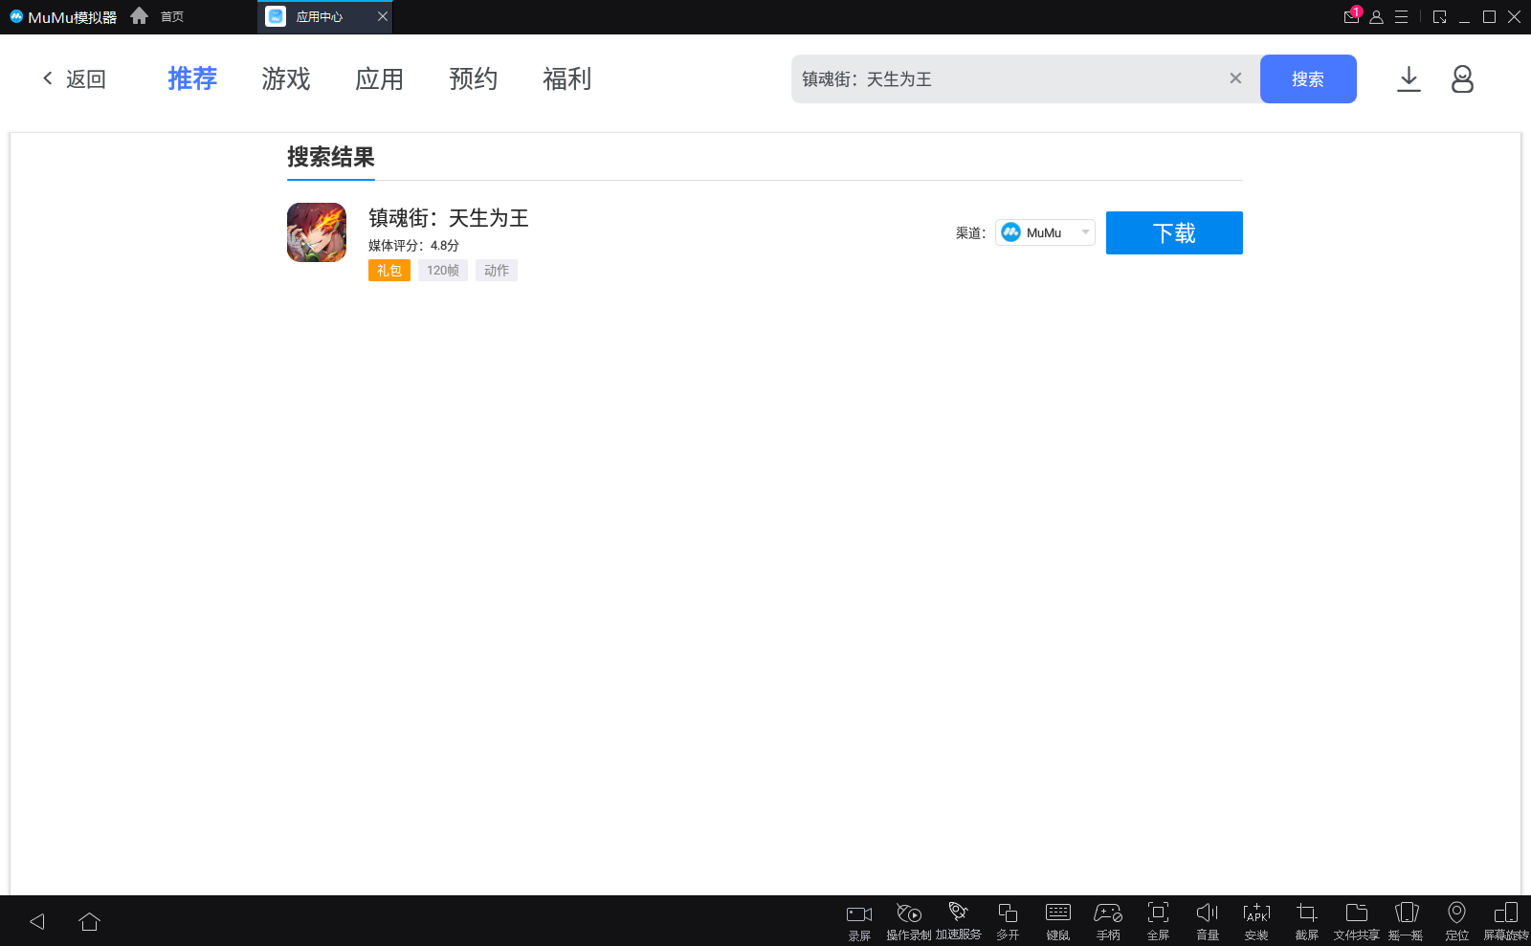Click the Android back triangle

click(37, 921)
